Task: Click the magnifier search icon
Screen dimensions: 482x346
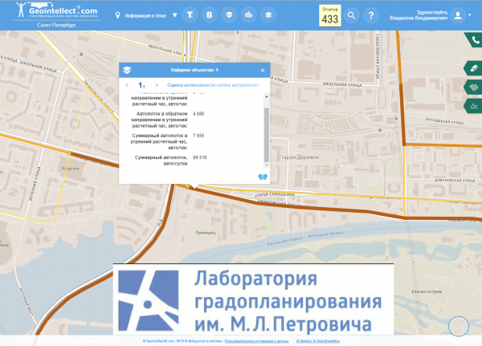Action: pos(351,15)
